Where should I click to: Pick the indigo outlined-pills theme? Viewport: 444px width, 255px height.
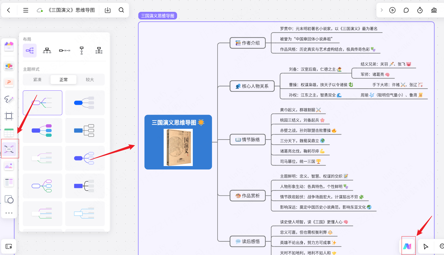85,158
